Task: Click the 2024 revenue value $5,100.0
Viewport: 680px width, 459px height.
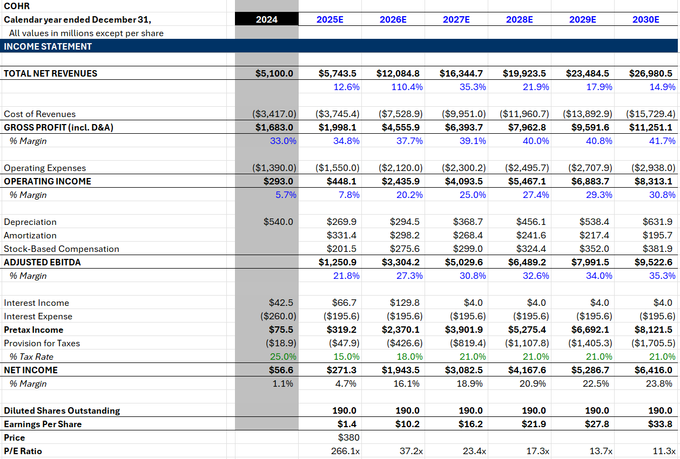Action: [x=274, y=73]
